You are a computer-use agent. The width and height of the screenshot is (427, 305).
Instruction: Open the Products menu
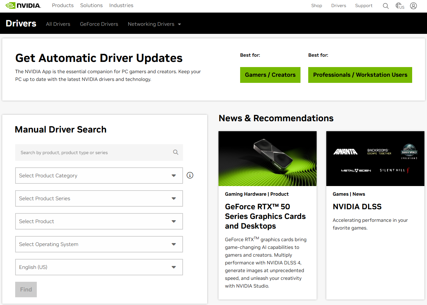(63, 5)
